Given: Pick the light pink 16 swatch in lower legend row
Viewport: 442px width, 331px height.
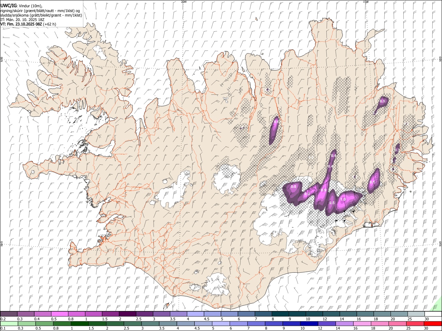Looking at the screenshot, I should pos(362,324).
